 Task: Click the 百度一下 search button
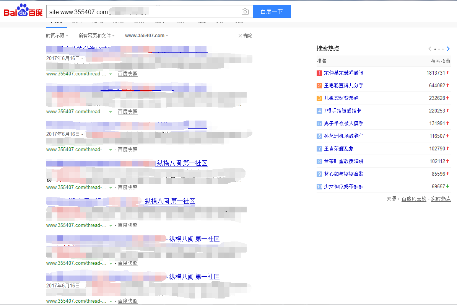272,11
